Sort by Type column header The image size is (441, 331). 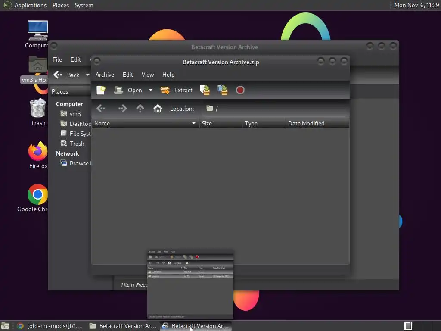[264, 123]
